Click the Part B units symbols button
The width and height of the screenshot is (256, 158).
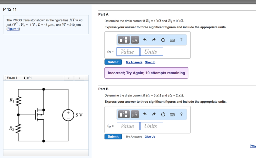coord(135,114)
